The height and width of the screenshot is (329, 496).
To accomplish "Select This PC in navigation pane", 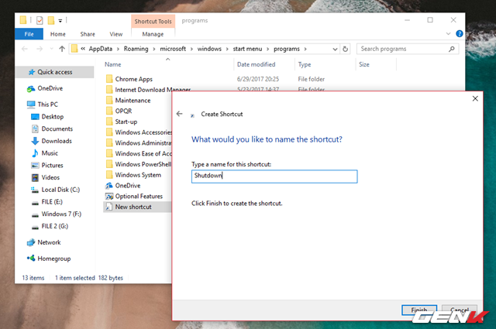I will 47,105.
